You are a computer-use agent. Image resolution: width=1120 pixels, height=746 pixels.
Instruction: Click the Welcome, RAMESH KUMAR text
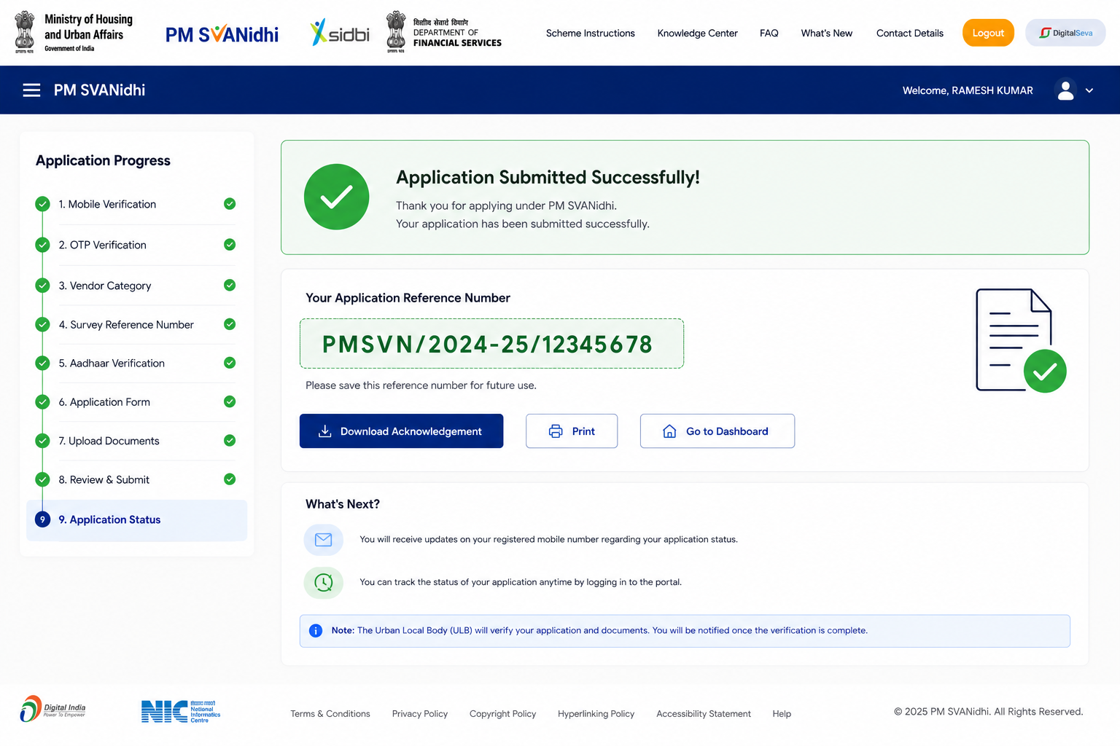tap(968, 90)
